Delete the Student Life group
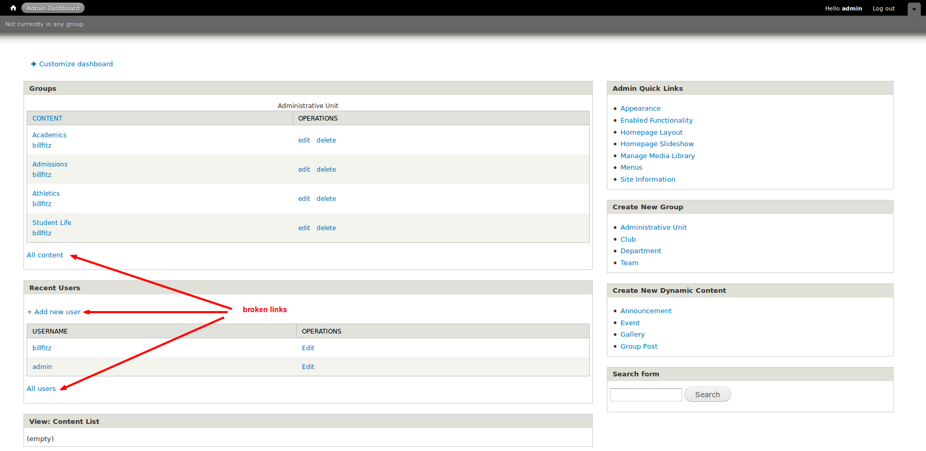The image size is (926, 451). (x=326, y=228)
